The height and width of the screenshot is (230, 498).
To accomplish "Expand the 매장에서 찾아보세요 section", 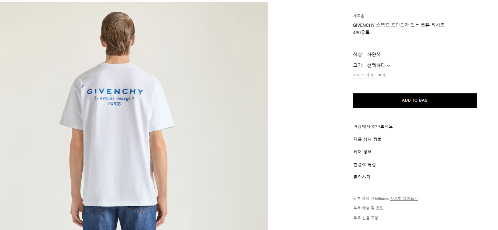I will pos(373,127).
